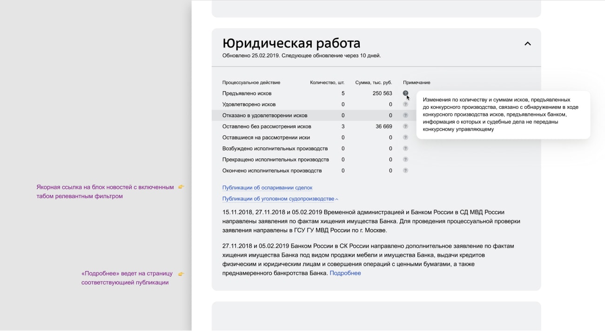Click the Сумма, тыс. руб. column header
The height and width of the screenshot is (331, 605).
373,83
